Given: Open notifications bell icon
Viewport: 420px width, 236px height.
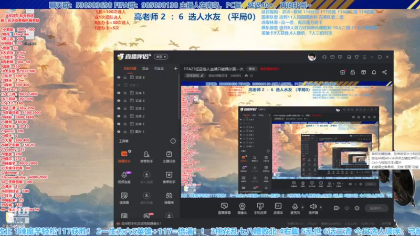Looking at the screenshot, I should pyautogui.click(x=374, y=72).
